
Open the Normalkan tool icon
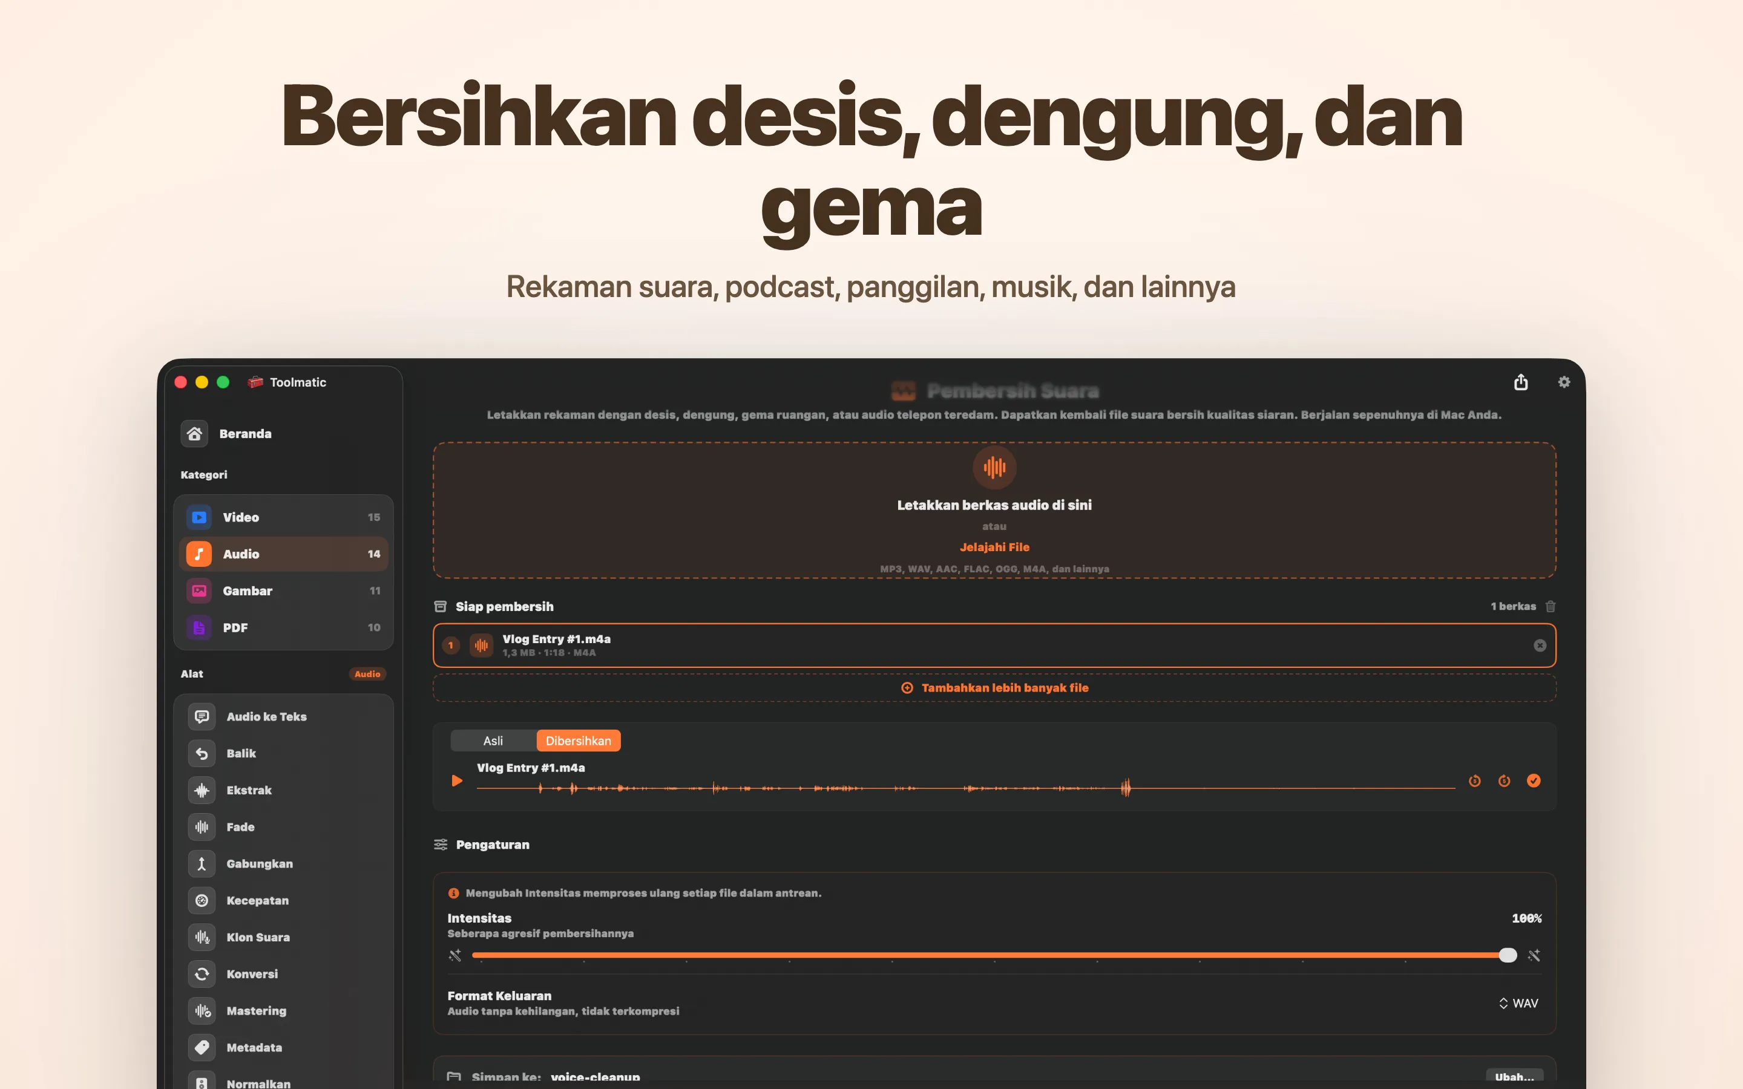tap(202, 1082)
